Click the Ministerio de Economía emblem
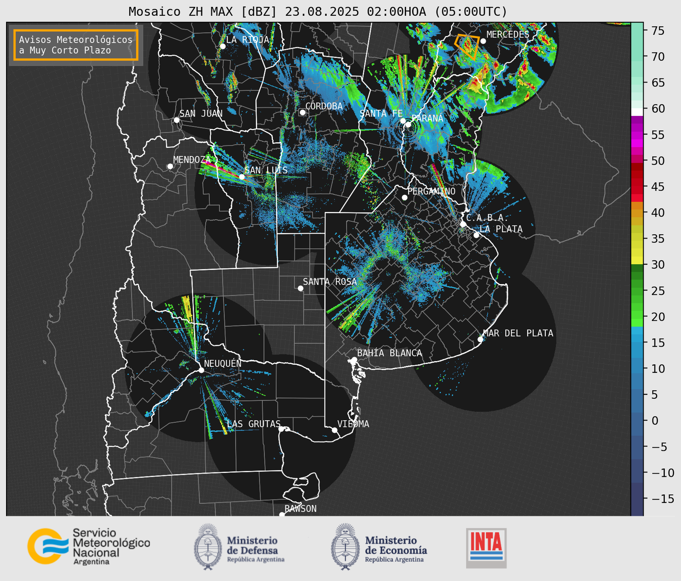 click(x=345, y=547)
